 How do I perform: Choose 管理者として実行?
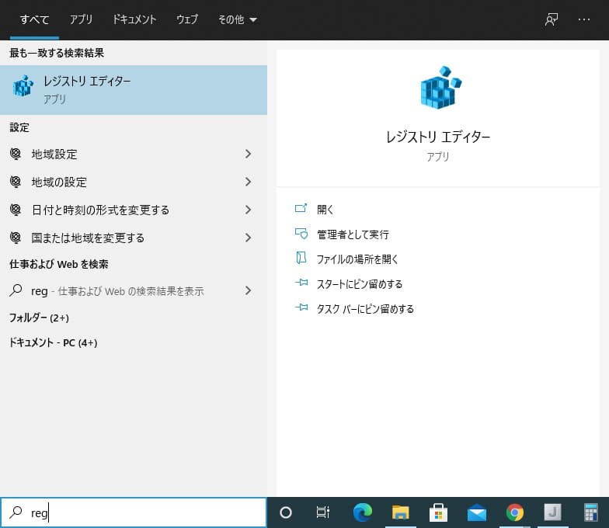(x=353, y=234)
